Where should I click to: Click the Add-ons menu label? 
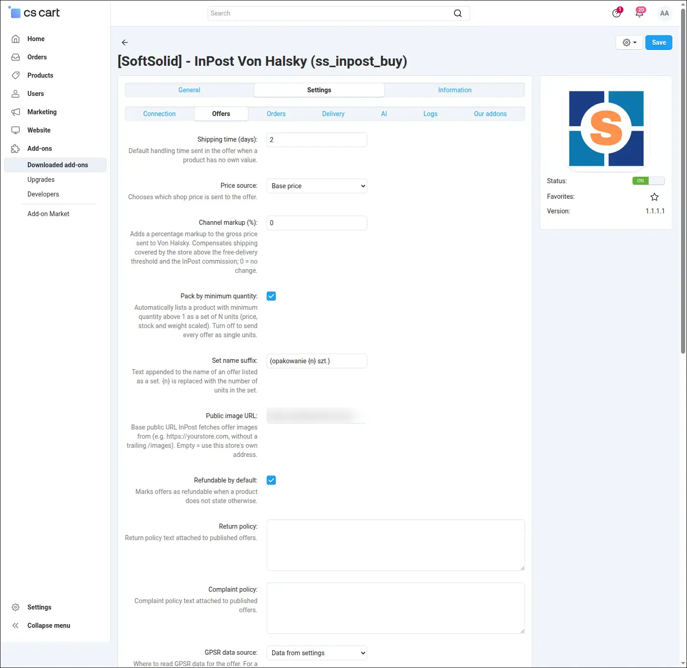click(x=40, y=148)
